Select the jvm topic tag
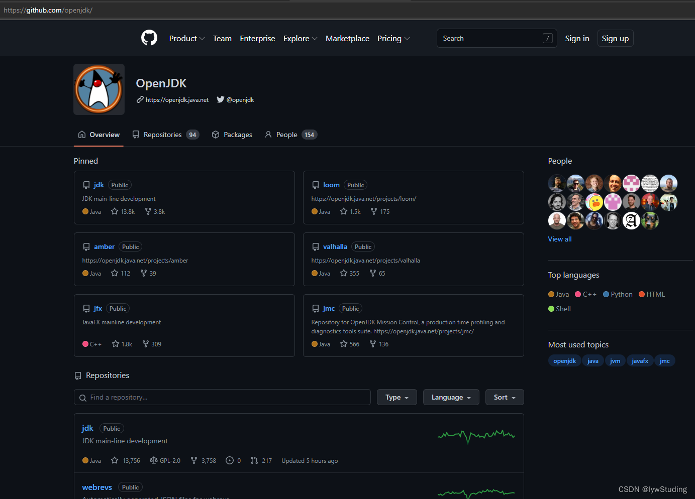Viewport: 695px width, 499px height. point(615,361)
